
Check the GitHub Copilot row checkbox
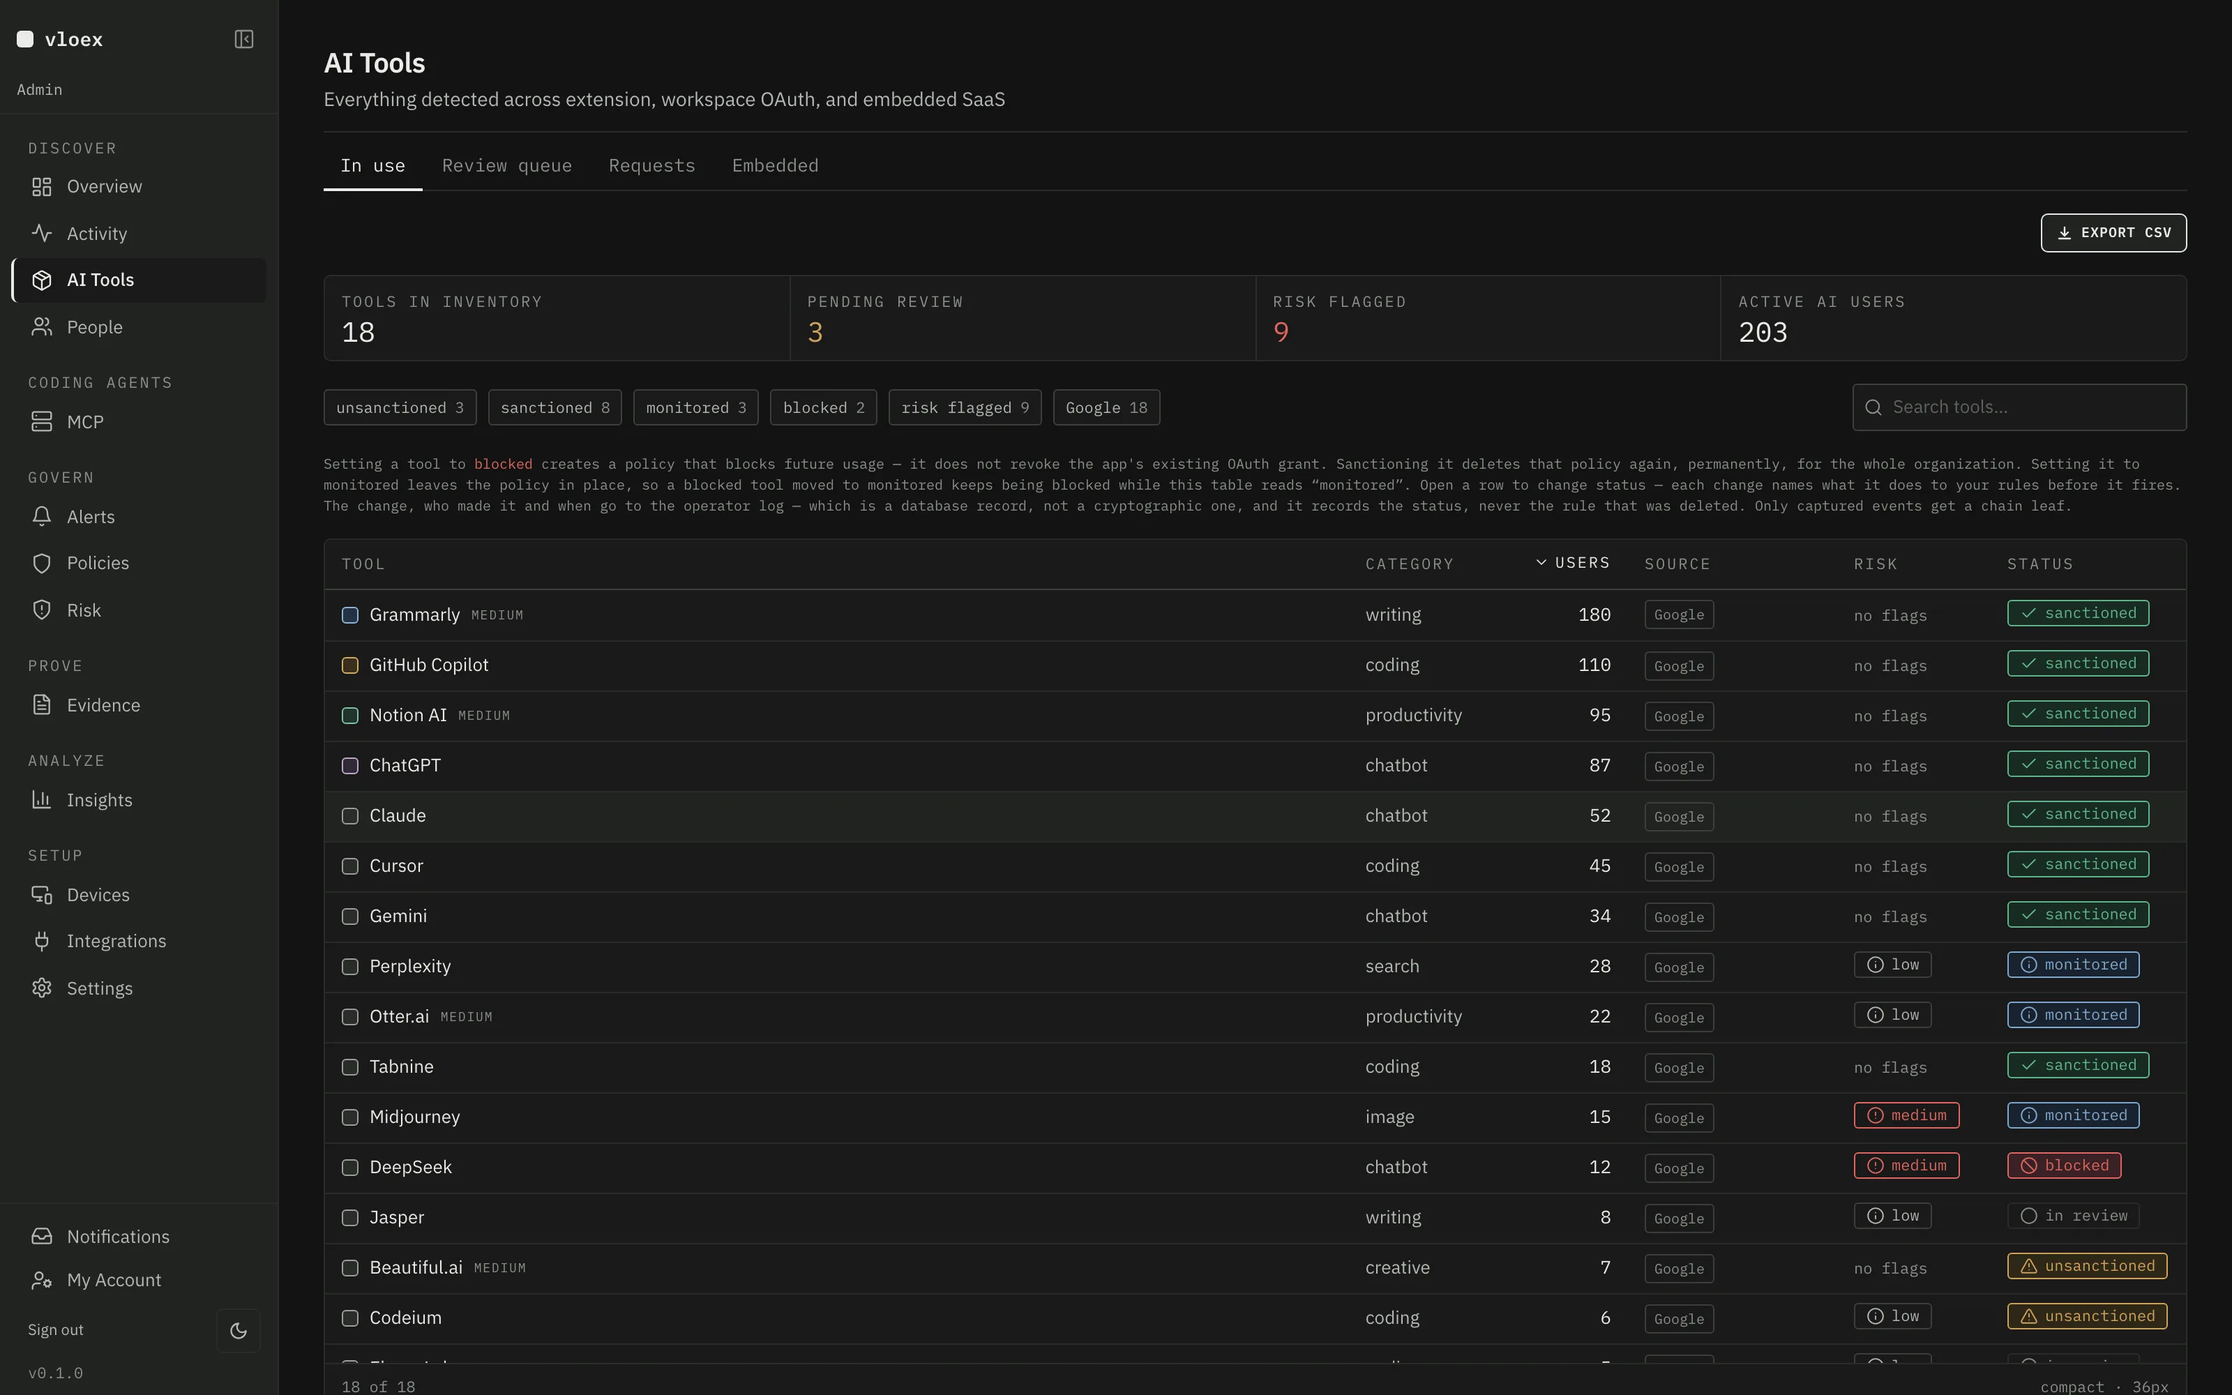[350, 666]
